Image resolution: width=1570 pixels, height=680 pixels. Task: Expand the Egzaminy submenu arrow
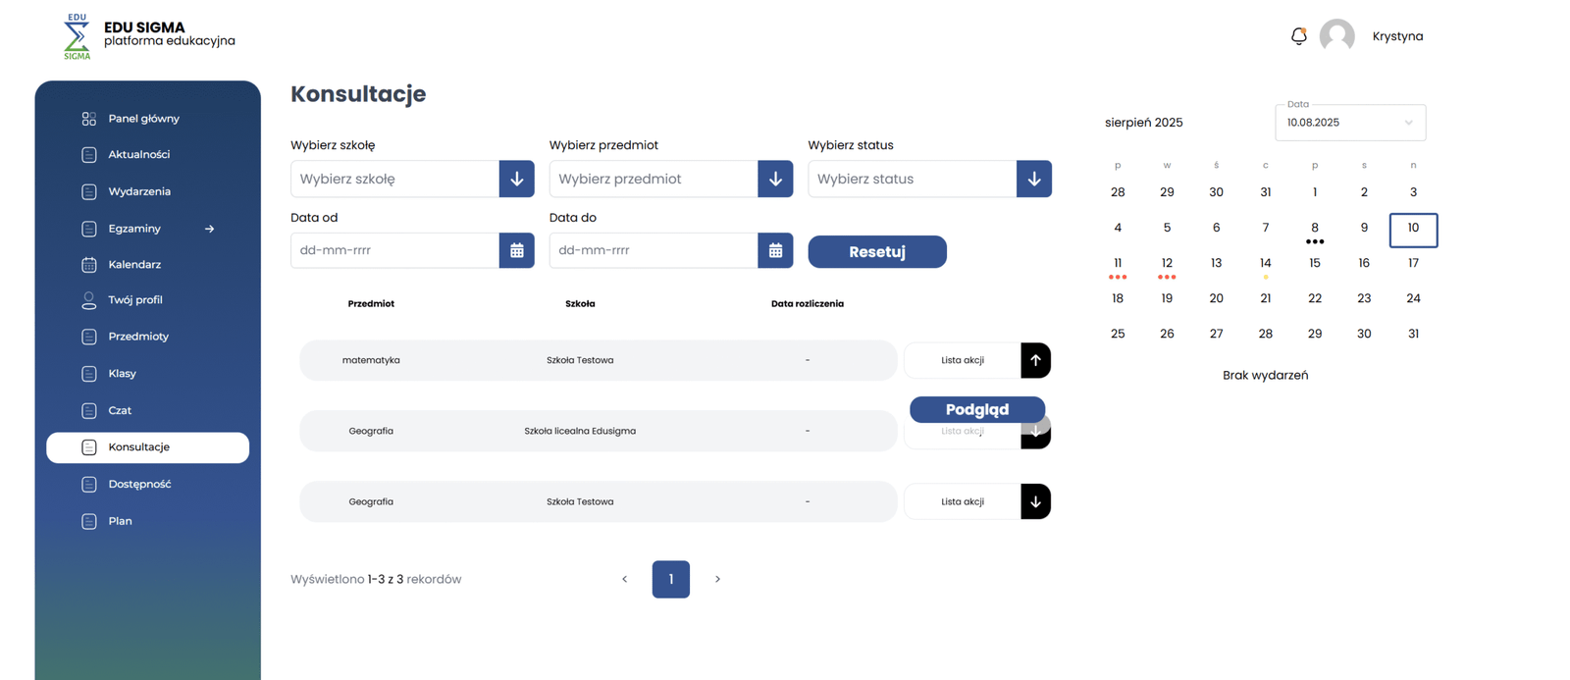(x=209, y=229)
